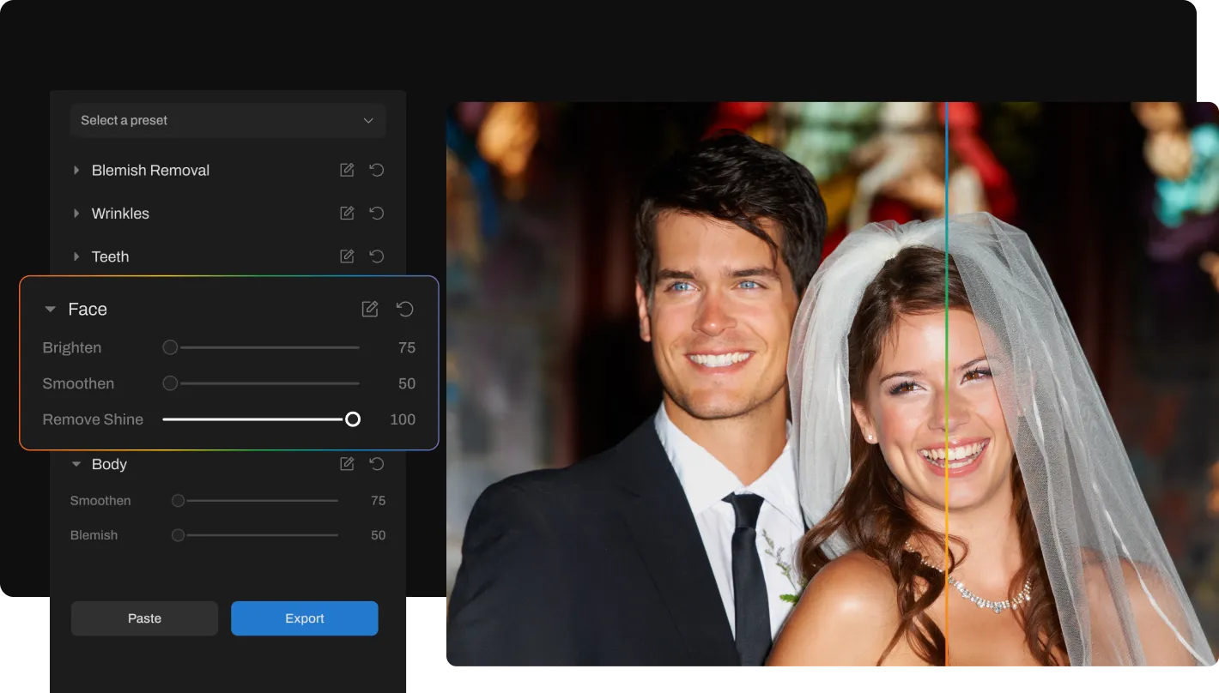Click the edit icon for Blemish Removal
This screenshot has height=693, width=1219.
coord(347,171)
